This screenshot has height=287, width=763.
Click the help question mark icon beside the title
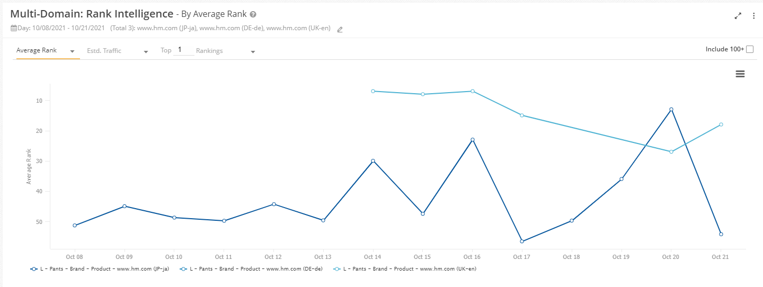(x=253, y=14)
